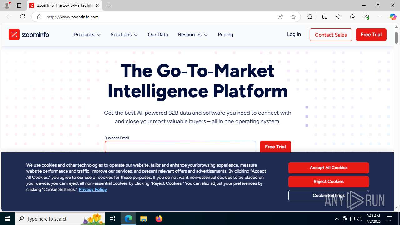
Task: Open the Read Aloud icon in the address bar
Action: coord(281,17)
